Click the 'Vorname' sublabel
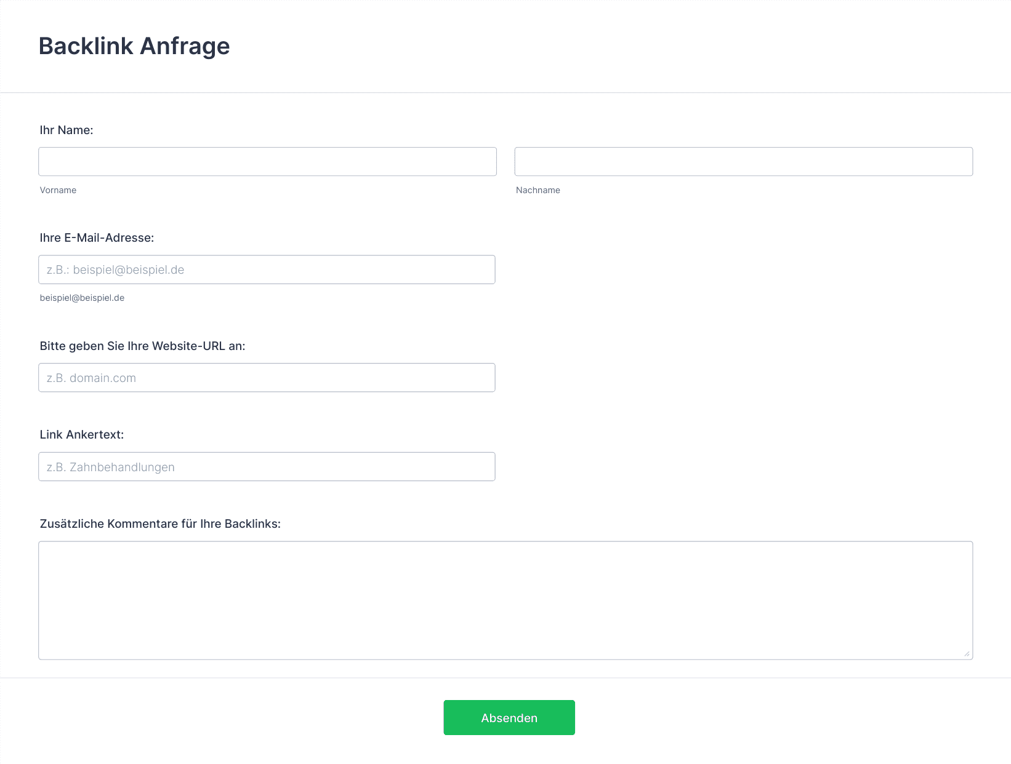This screenshot has height=764, width=1011. pos(58,190)
